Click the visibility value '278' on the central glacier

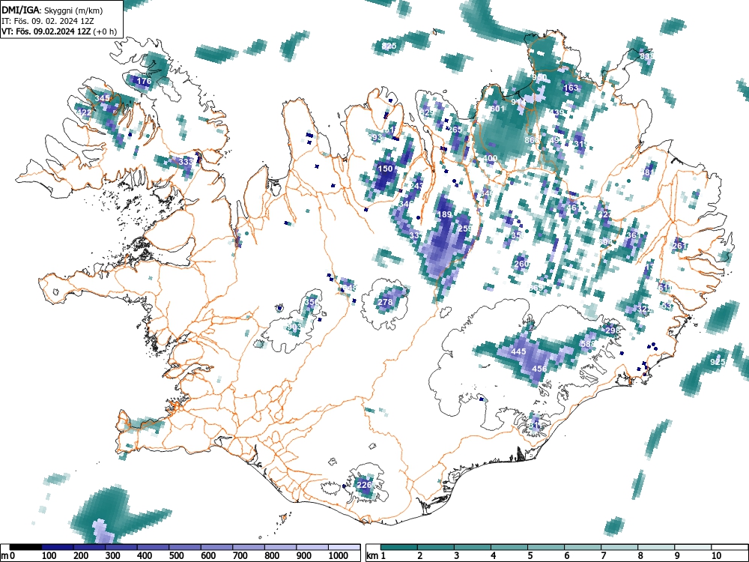(x=385, y=302)
